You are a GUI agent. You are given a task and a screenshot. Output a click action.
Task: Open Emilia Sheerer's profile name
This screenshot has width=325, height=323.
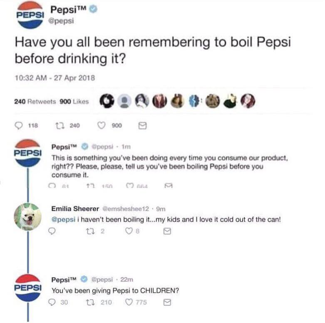(x=75, y=208)
